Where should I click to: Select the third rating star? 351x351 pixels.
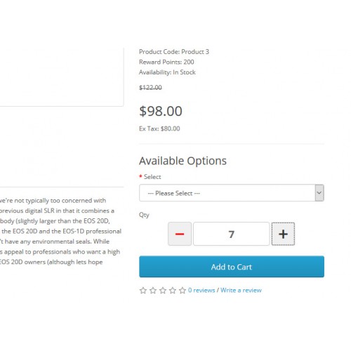pyautogui.click(x=163, y=291)
